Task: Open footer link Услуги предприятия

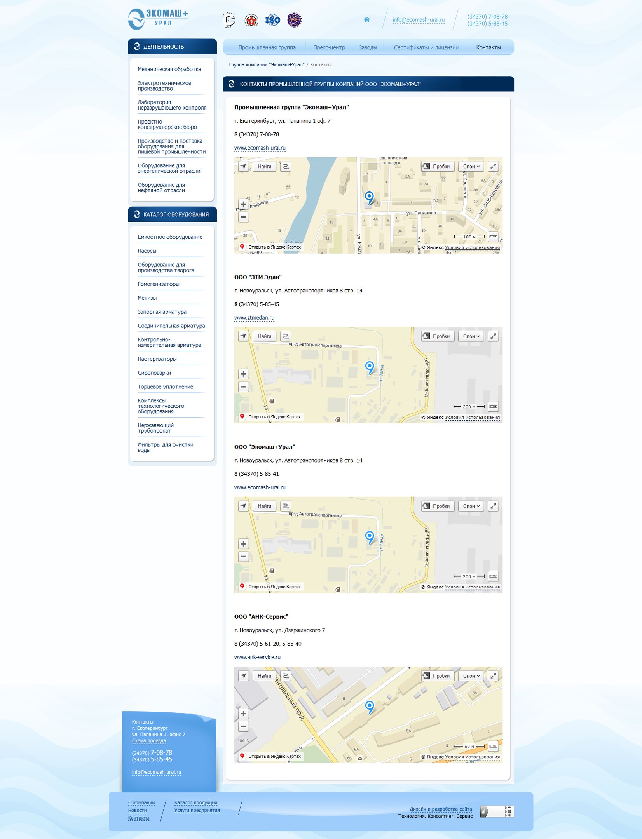Action: [197, 810]
